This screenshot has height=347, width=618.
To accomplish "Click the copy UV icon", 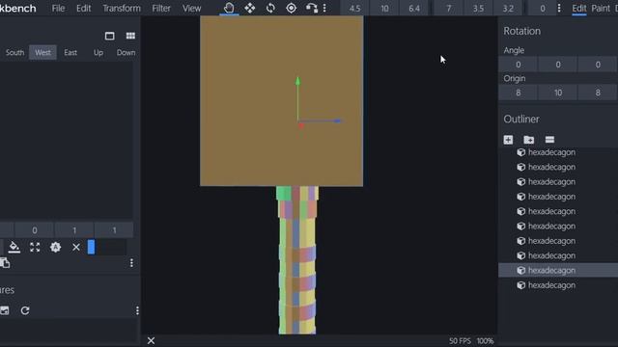I will pos(5,263).
